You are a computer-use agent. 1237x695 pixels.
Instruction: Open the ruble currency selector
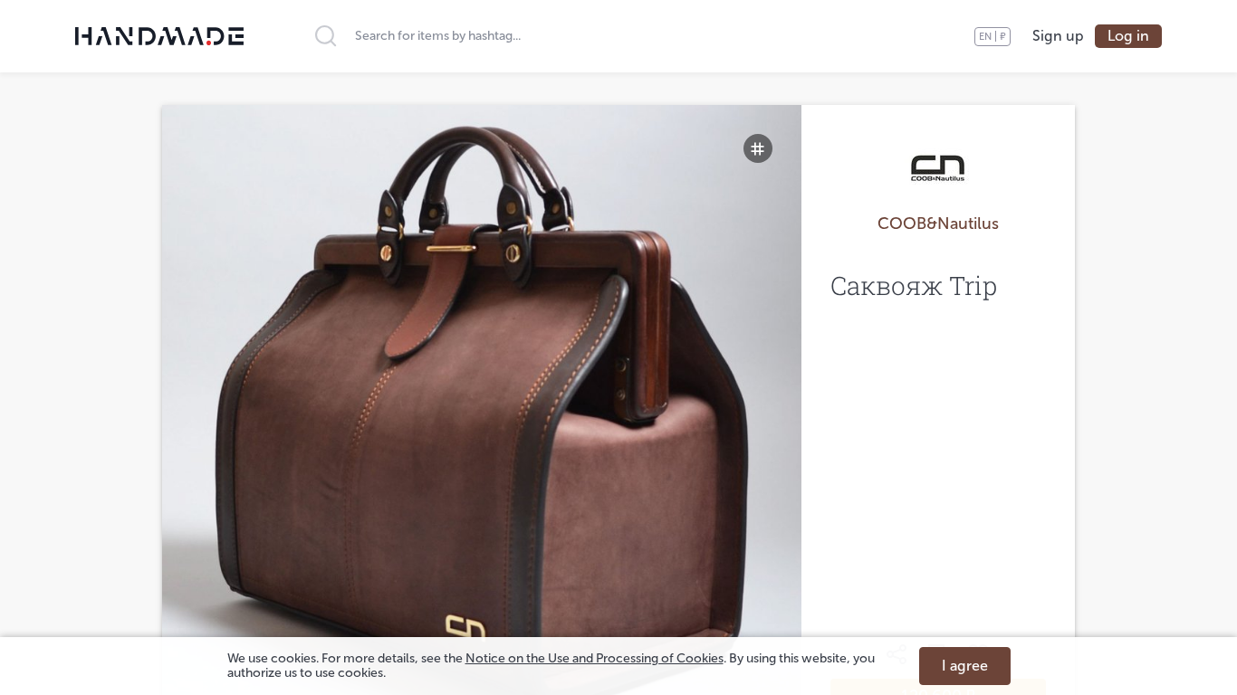pos(1002,36)
